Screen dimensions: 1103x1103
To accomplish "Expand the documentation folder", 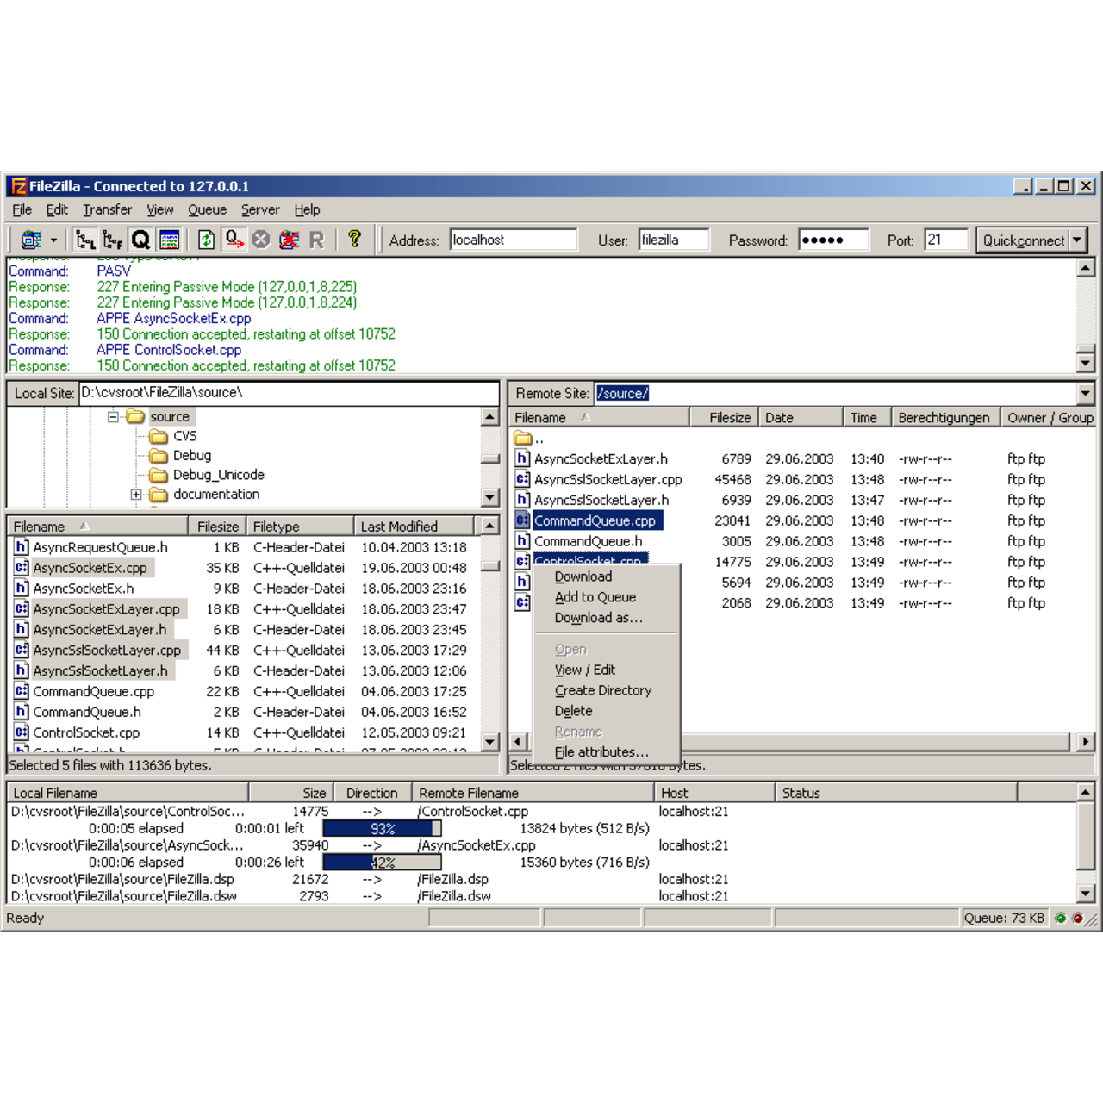I will pyautogui.click(x=135, y=494).
